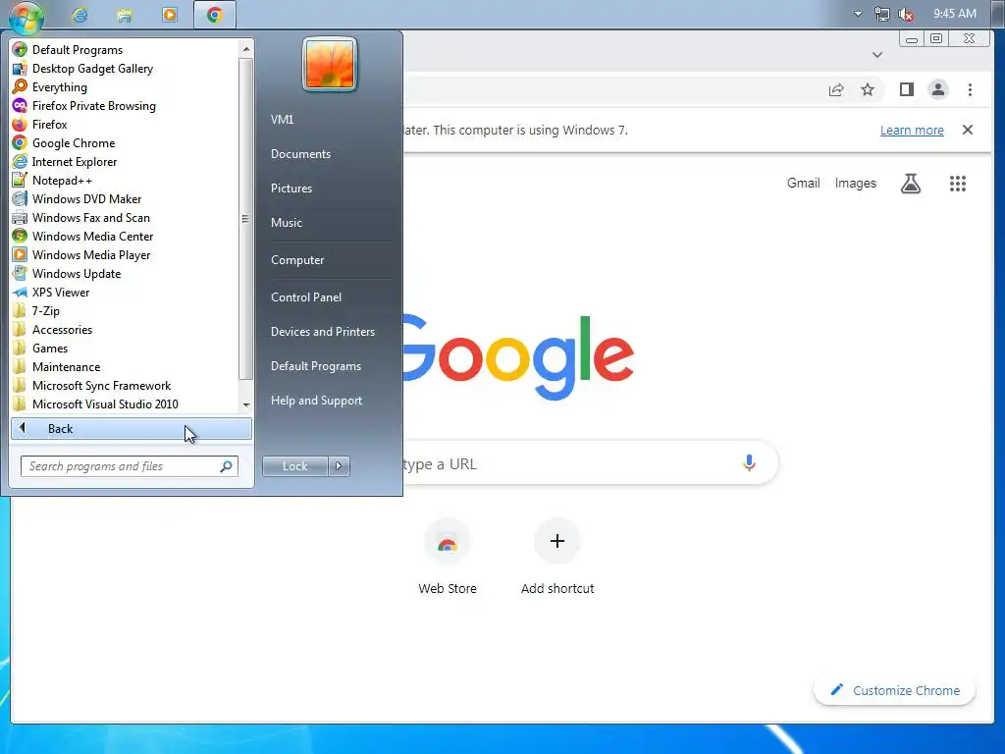Screen dimensions: 1005x754
Task: Open Chrome's three-dot menu
Action: [x=970, y=89]
